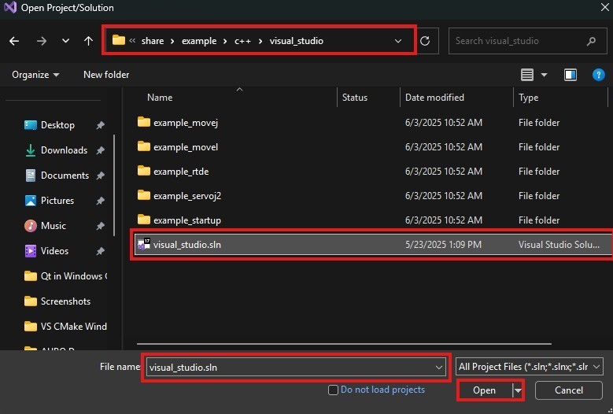Image resolution: width=613 pixels, height=414 pixels.
Task: Unpin Documents using its pin icon
Action: coord(101,176)
